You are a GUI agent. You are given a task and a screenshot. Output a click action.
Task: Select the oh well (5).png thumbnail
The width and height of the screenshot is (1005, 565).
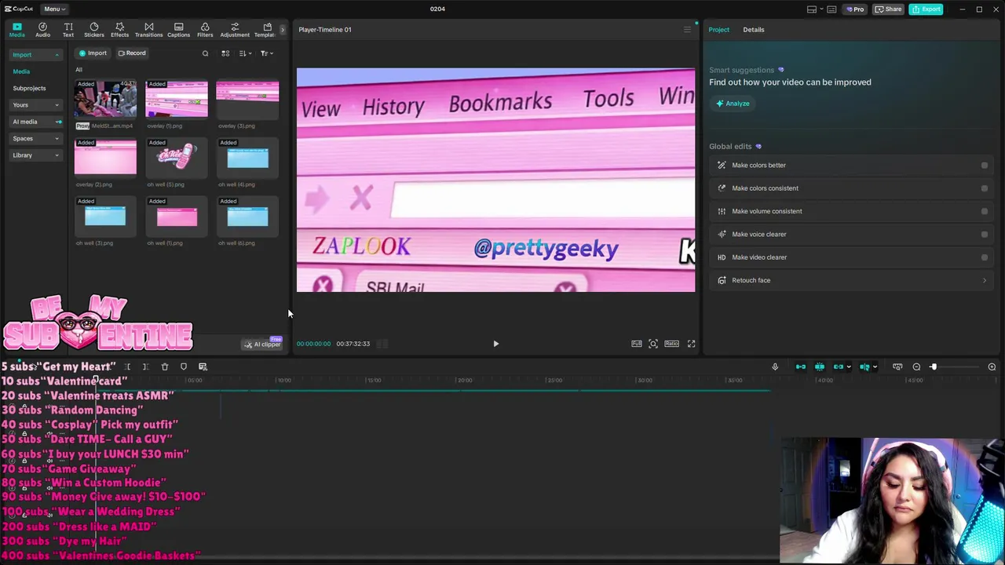(x=177, y=158)
